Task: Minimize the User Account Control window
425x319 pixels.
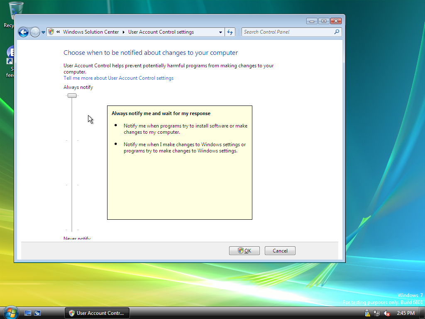Action: (x=312, y=21)
